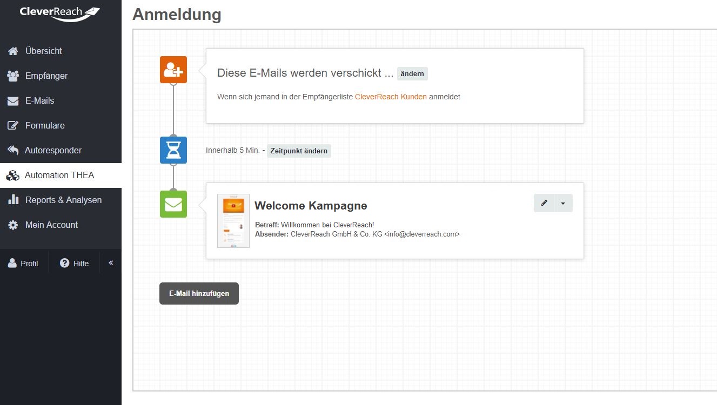Click the Autoresponder reply-arrows icon
The width and height of the screenshot is (717, 405).
click(13, 150)
